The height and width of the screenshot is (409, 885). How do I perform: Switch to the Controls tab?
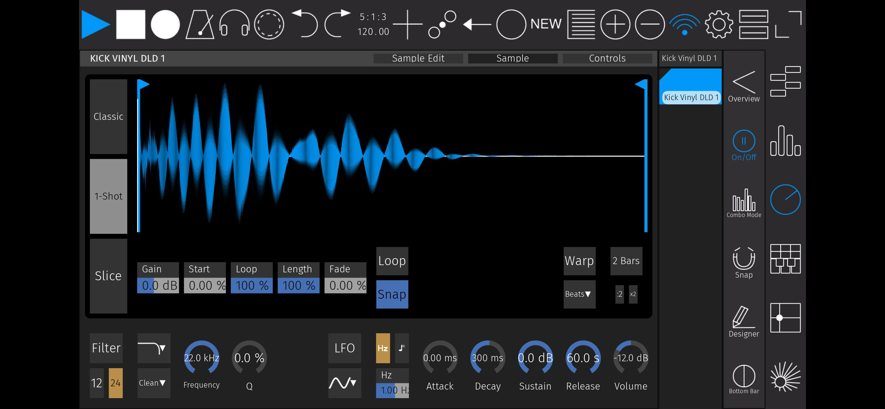tap(607, 58)
